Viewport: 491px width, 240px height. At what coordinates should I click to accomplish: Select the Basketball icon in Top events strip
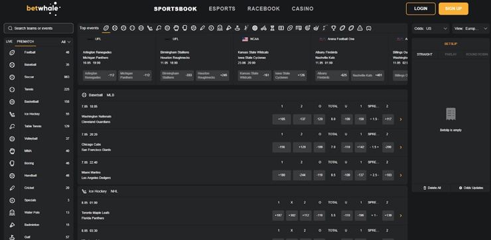(141, 28)
